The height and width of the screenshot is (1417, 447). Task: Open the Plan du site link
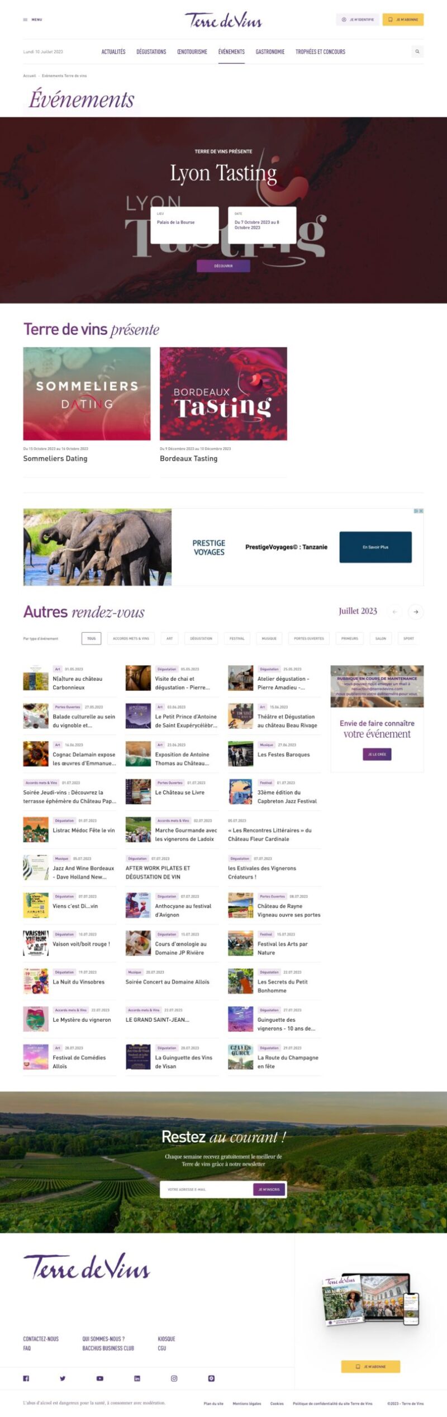[x=213, y=1404]
